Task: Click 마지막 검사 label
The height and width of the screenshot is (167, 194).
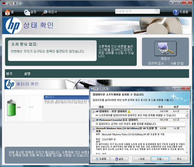Action: [156, 63]
